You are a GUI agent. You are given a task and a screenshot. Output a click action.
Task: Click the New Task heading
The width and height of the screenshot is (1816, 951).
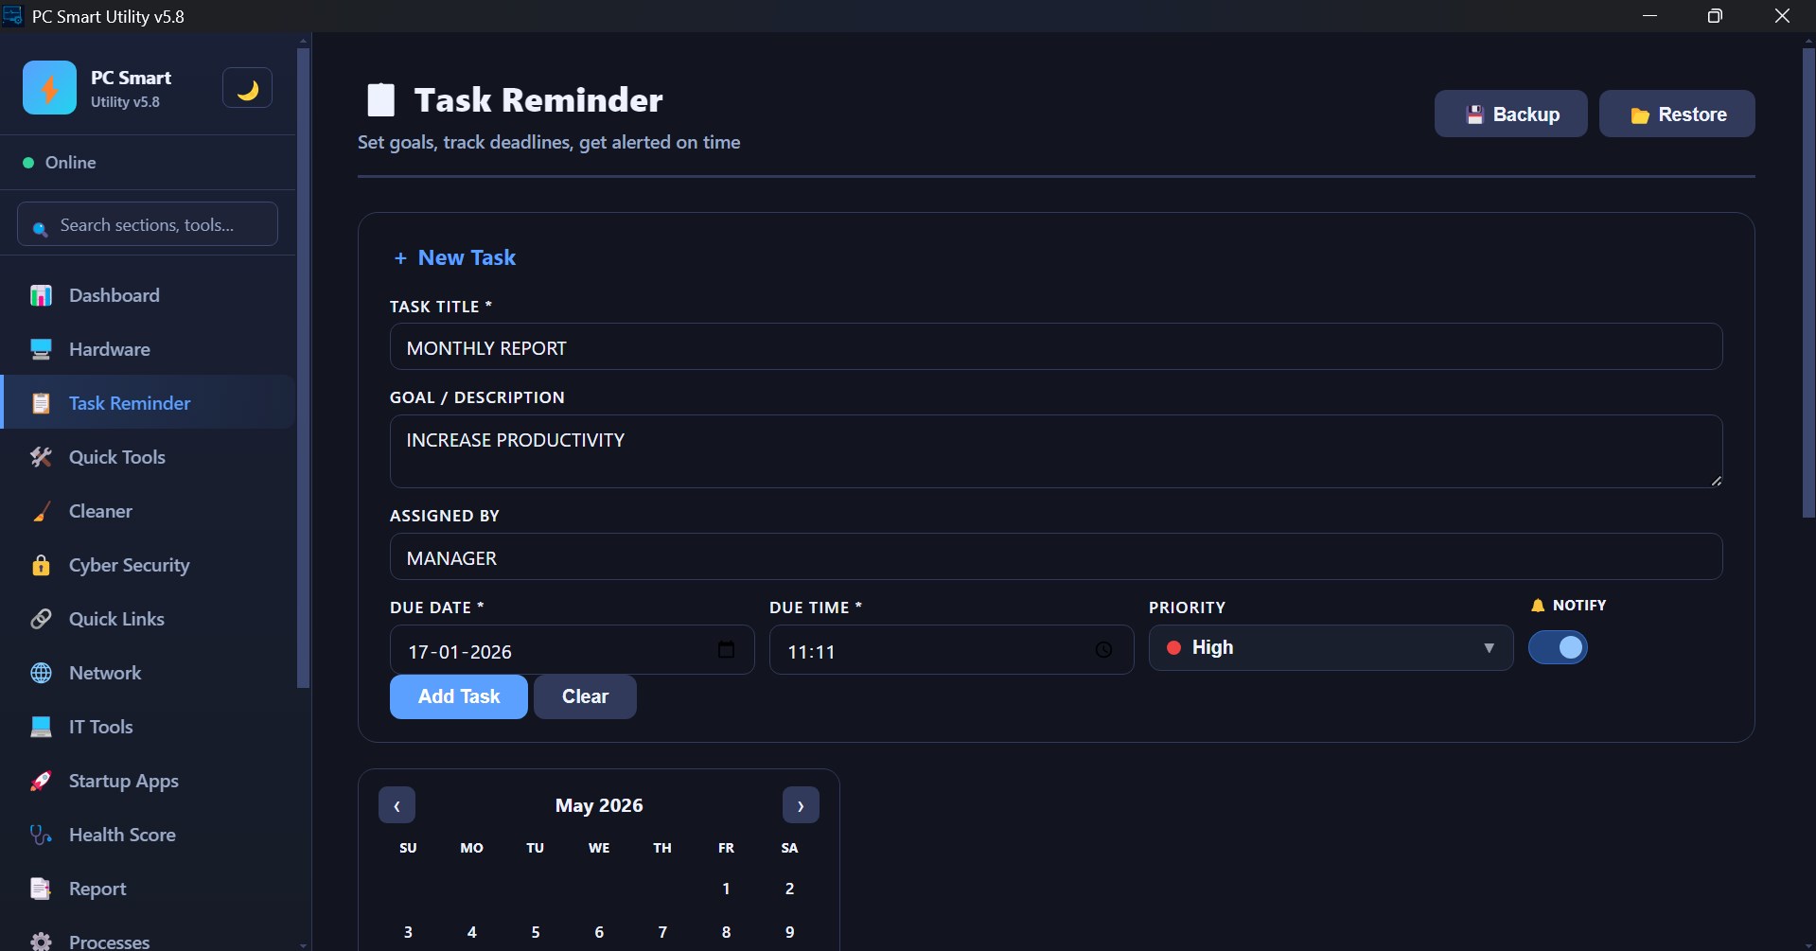point(454,257)
